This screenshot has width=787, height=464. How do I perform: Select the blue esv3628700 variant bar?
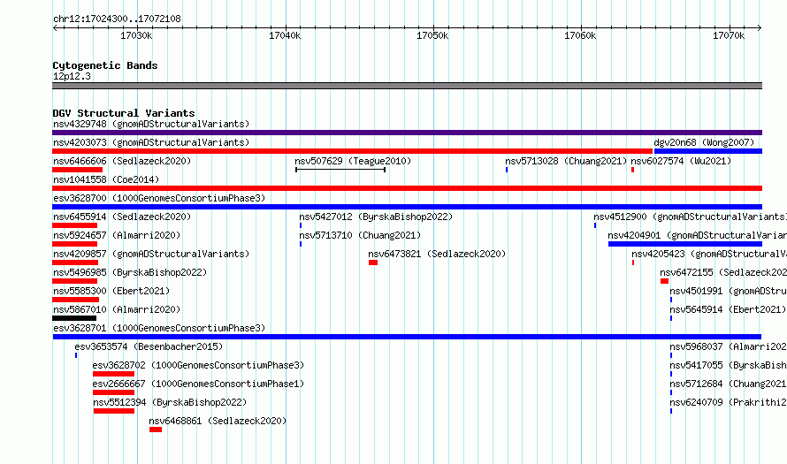tap(407, 207)
